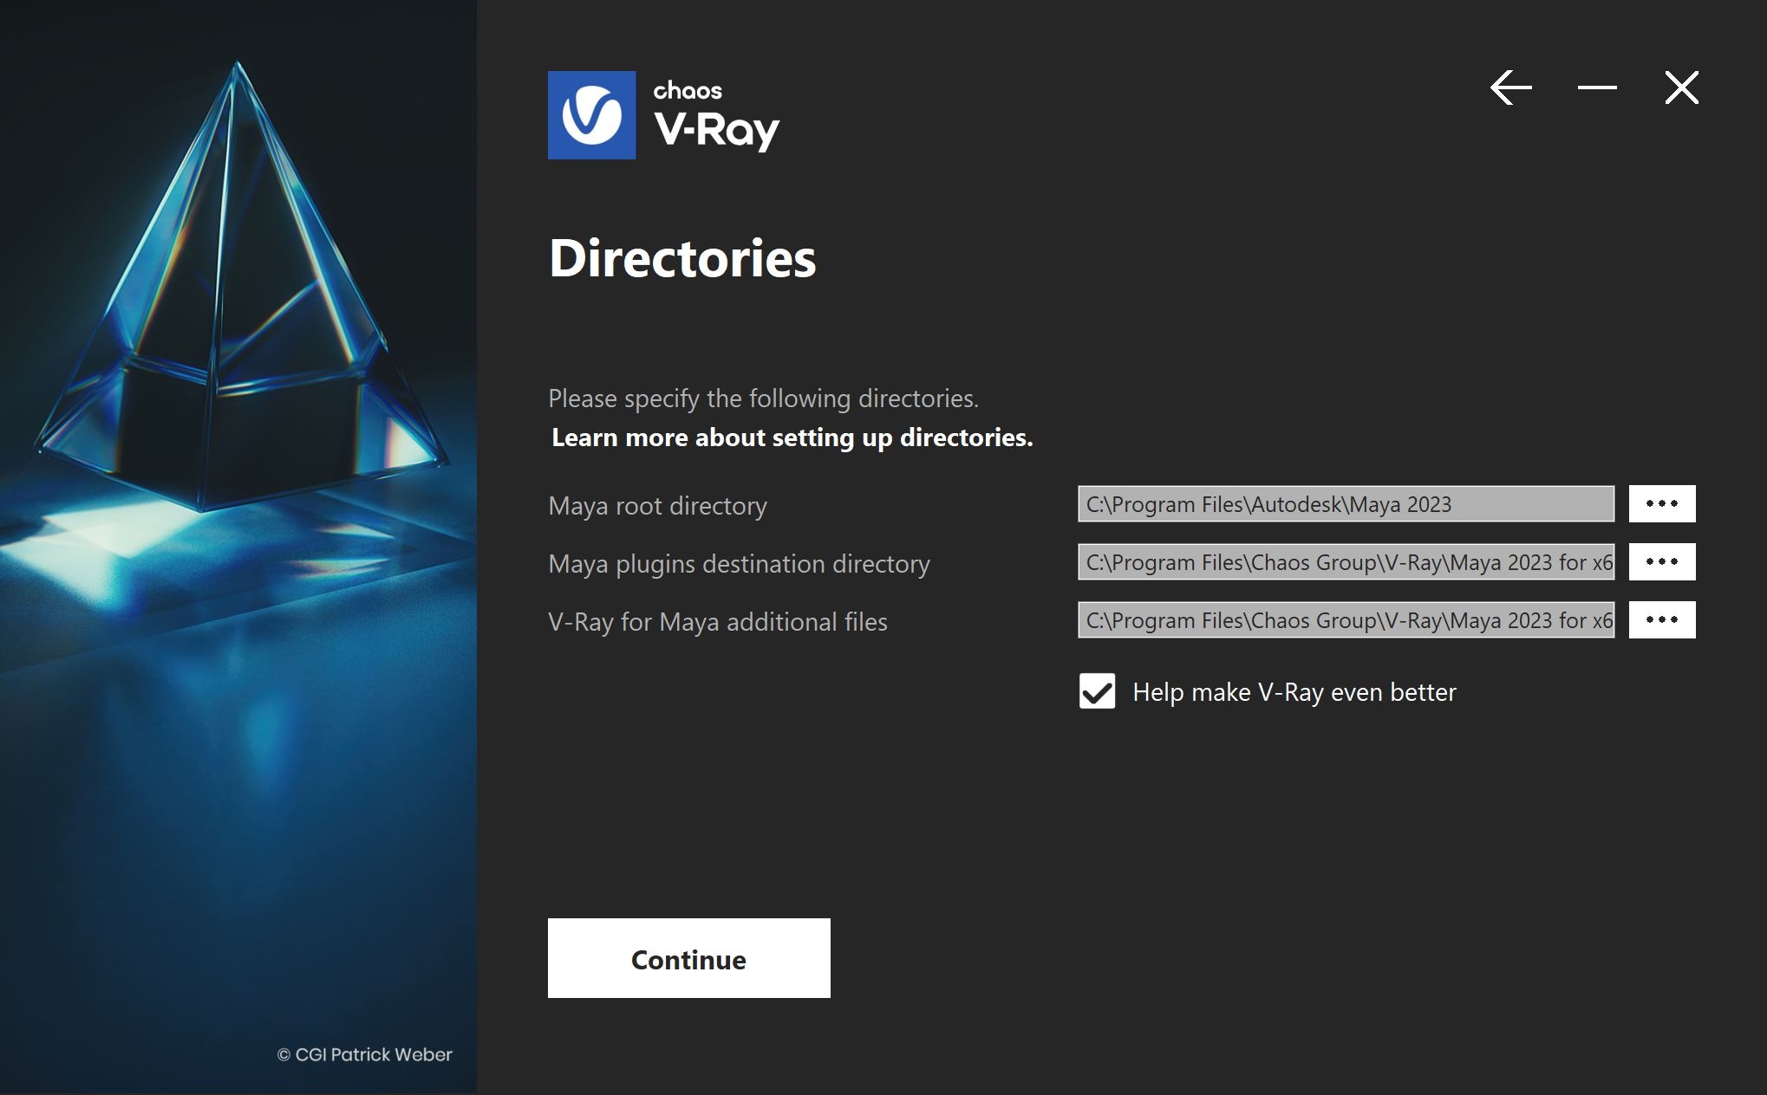Click the 'Maya root directory' label
The height and width of the screenshot is (1095, 1767).
(x=657, y=506)
